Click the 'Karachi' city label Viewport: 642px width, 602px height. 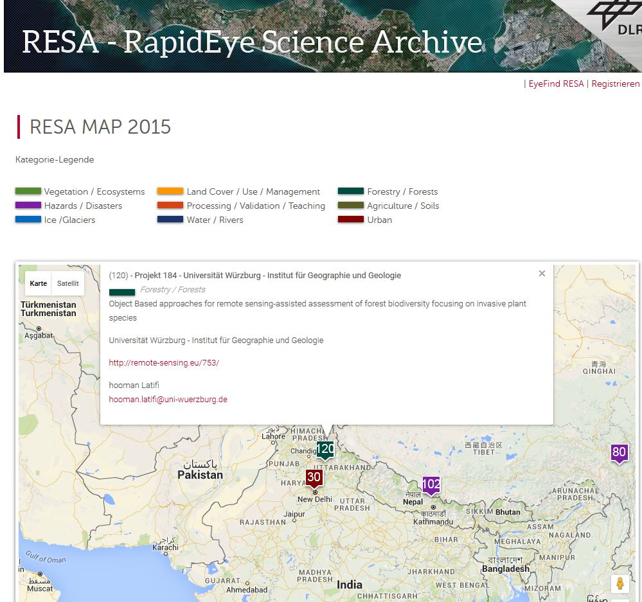[165, 547]
